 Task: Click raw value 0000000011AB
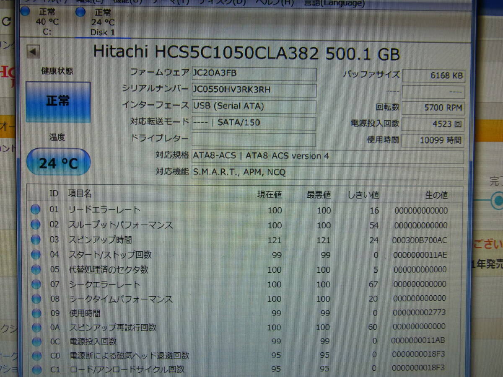(419, 341)
